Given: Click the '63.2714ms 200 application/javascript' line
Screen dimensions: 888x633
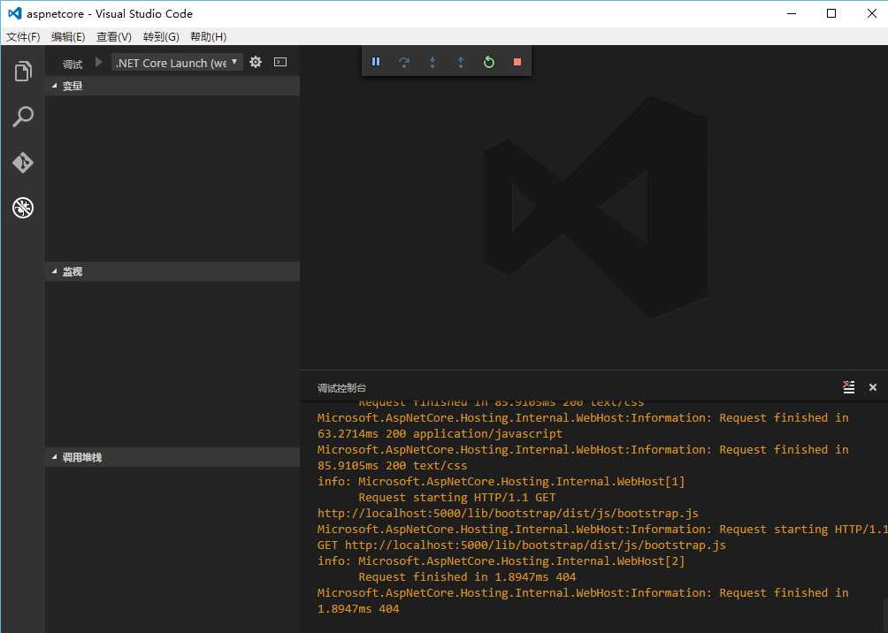Looking at the screenshot, I should [x=440, y=433].
